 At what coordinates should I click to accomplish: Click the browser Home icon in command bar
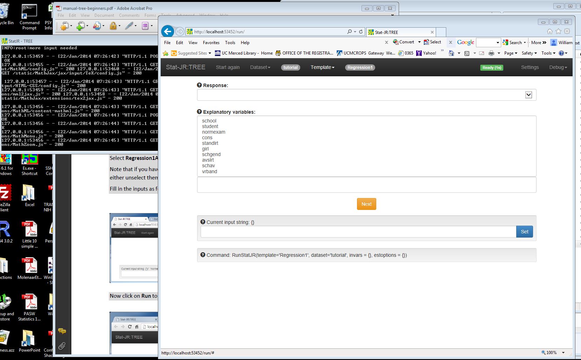point(451,53)
